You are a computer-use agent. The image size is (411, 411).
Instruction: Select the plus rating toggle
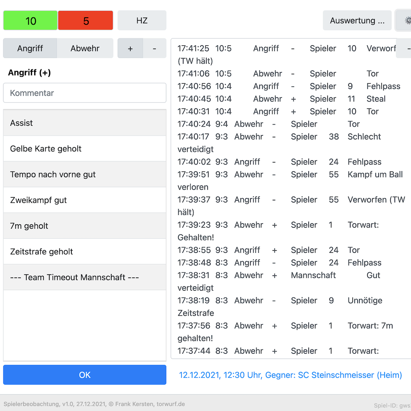click(x=130, y=48)
